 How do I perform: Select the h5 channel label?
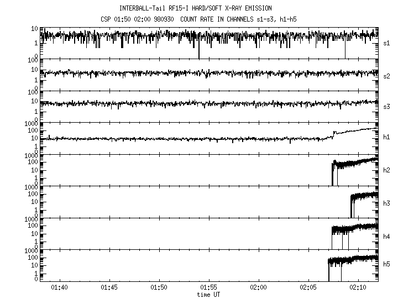pyautogui.click(x=386, y=265)
